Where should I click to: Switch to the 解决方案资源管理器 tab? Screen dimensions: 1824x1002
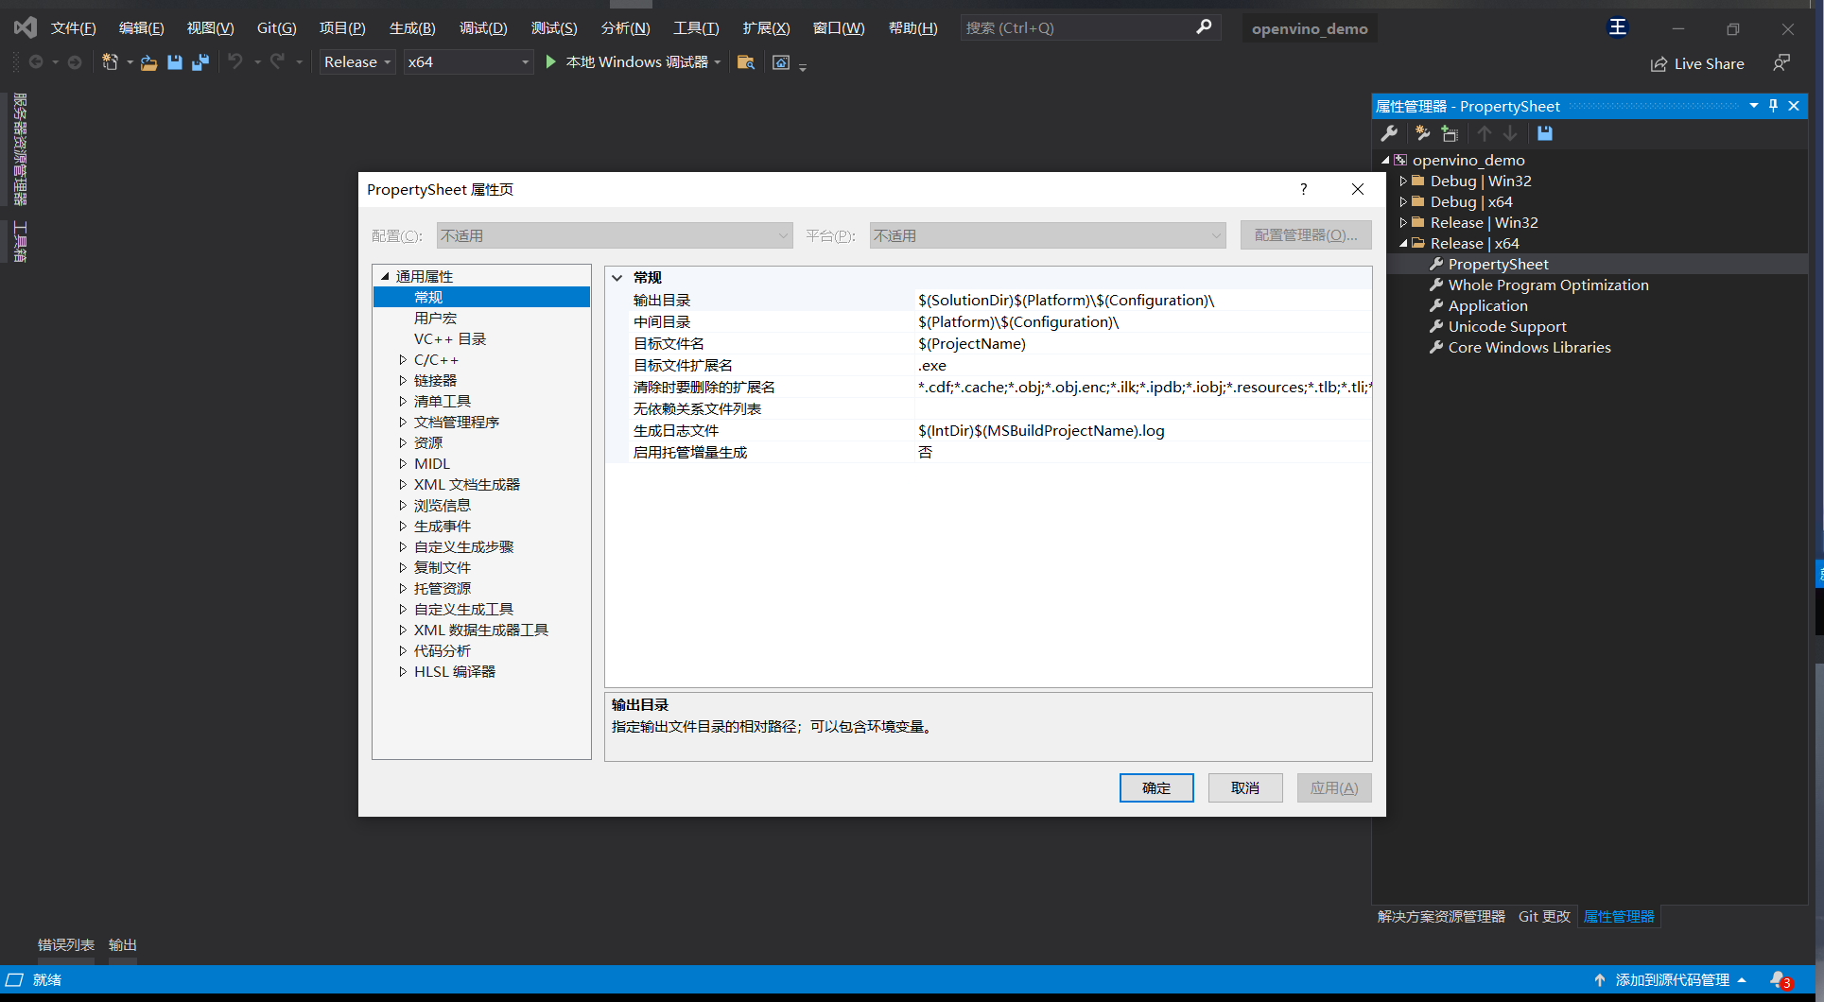pos(1440,916)
